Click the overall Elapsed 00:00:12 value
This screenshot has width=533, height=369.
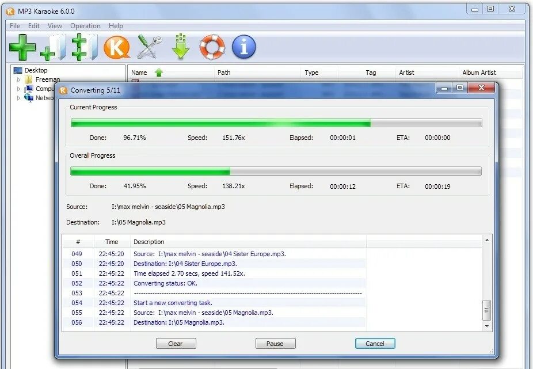point(342,187)
